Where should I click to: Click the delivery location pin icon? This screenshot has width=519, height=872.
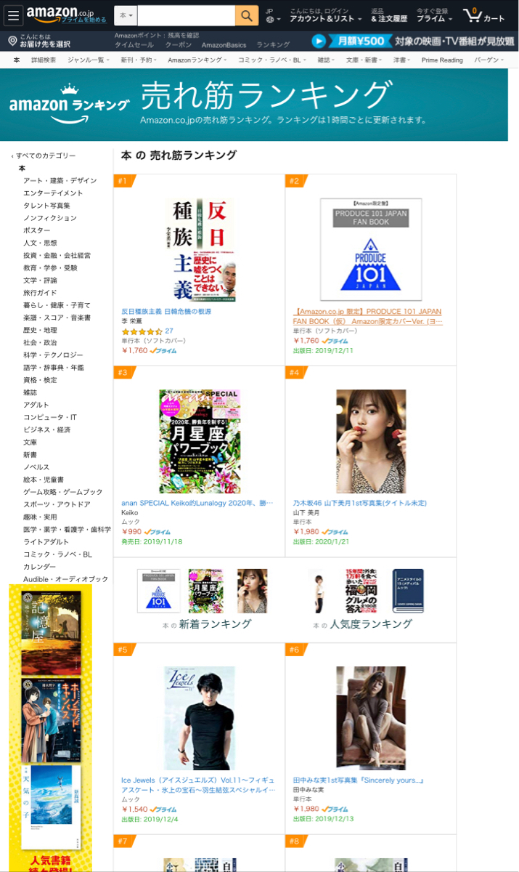pyautogui.click(x=12, y=41)
